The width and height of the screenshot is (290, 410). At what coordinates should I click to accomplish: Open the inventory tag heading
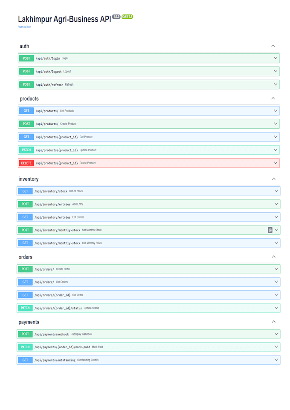pyautogui.click(x=28, y=179)
